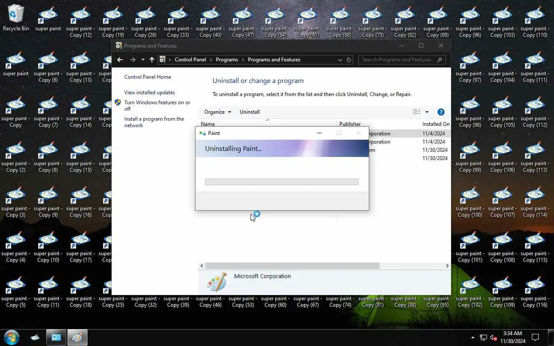Open Turn Windows features on or off

click(x=157, y=106)
